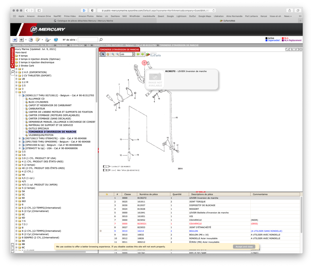This screenshot has width=313, height=267.
Task: Collapse [0D901217 THRU 0G710612] Belgium catalog
Action: (20, 95)
